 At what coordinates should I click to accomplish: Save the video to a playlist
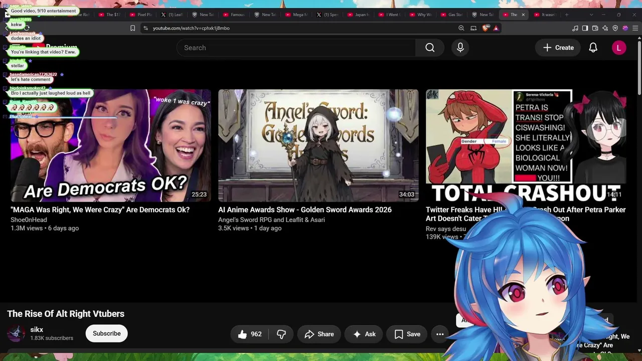click(x=407, y=334)
